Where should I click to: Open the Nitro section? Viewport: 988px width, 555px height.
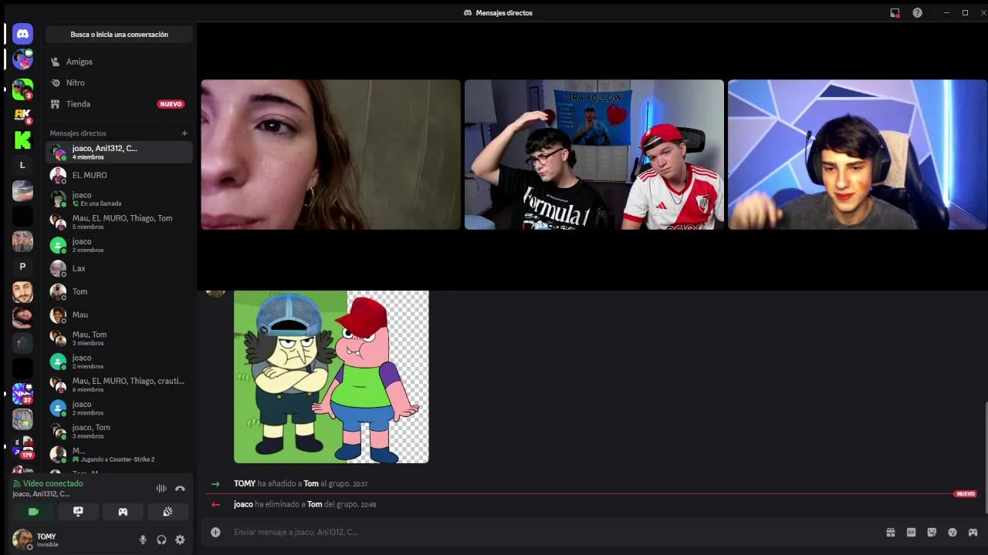point(119,82)
